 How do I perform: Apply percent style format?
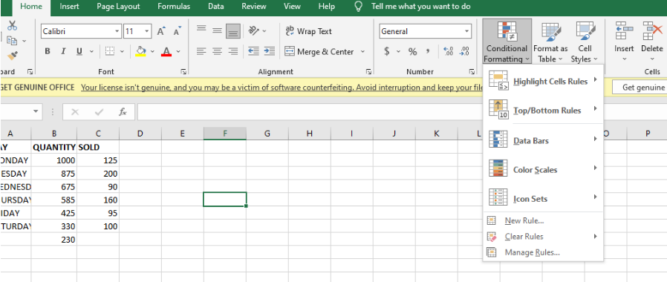point(413,52)
